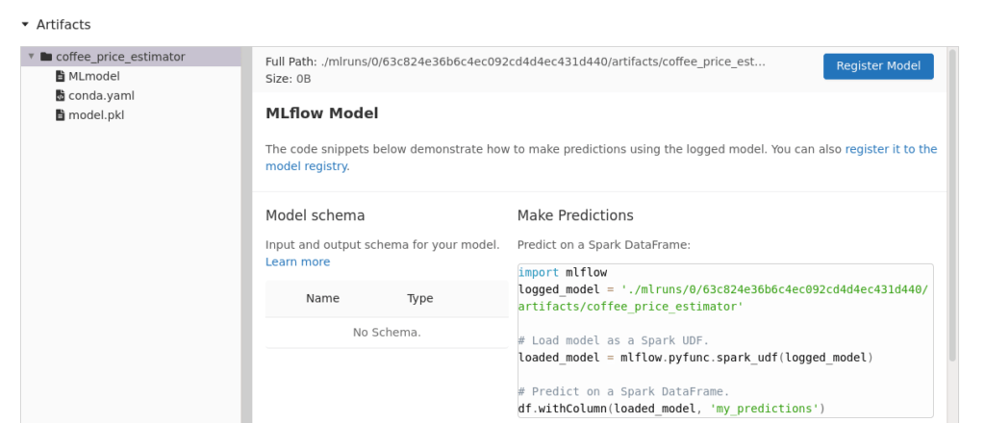Screen dimensions: 985x423
Task: Open the conda.yaml file name
Action: [x=100, y=96]
